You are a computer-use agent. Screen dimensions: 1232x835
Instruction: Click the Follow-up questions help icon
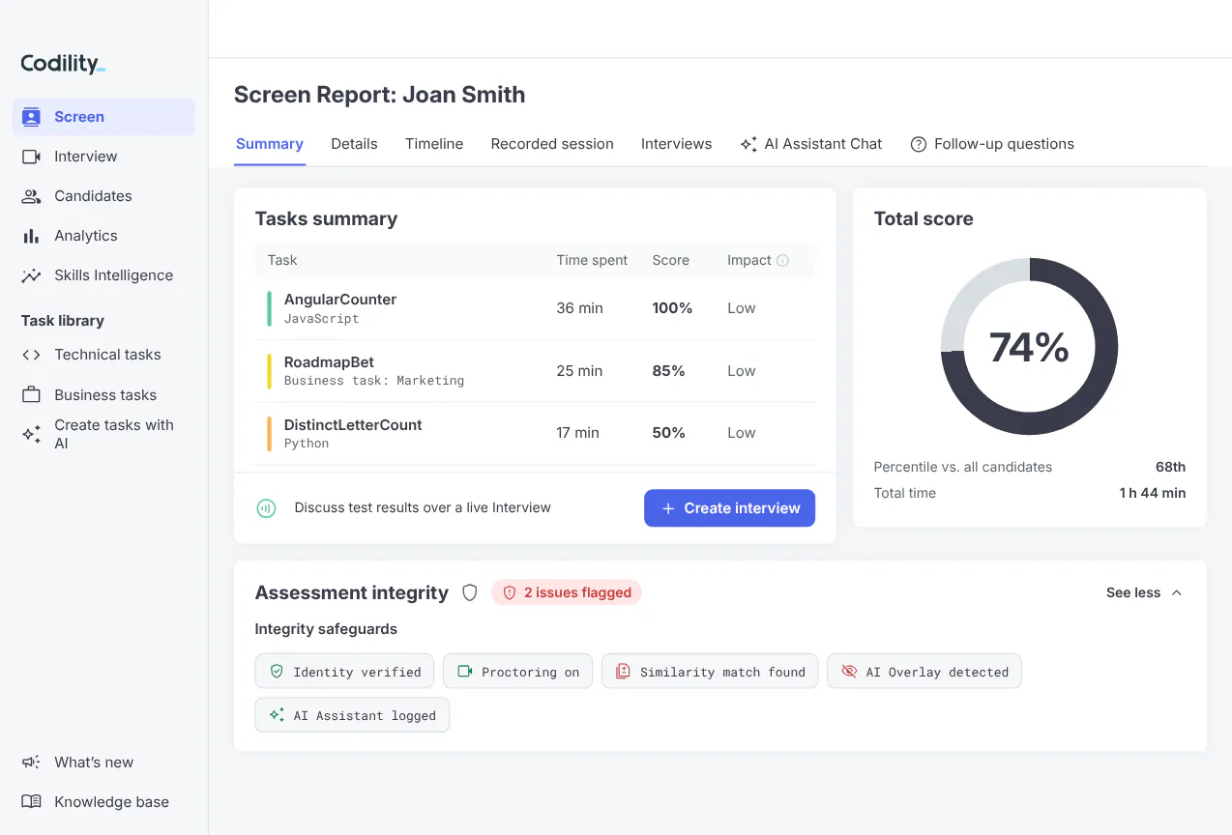[919, 144]
